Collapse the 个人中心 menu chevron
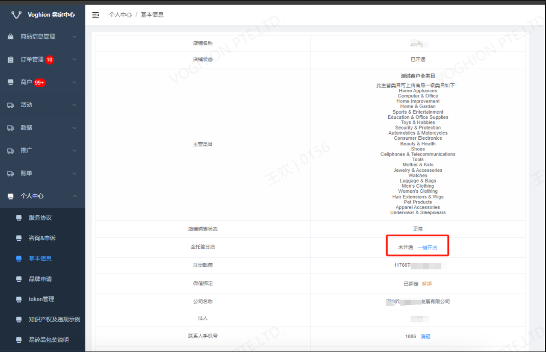 (x=75, y=196)
